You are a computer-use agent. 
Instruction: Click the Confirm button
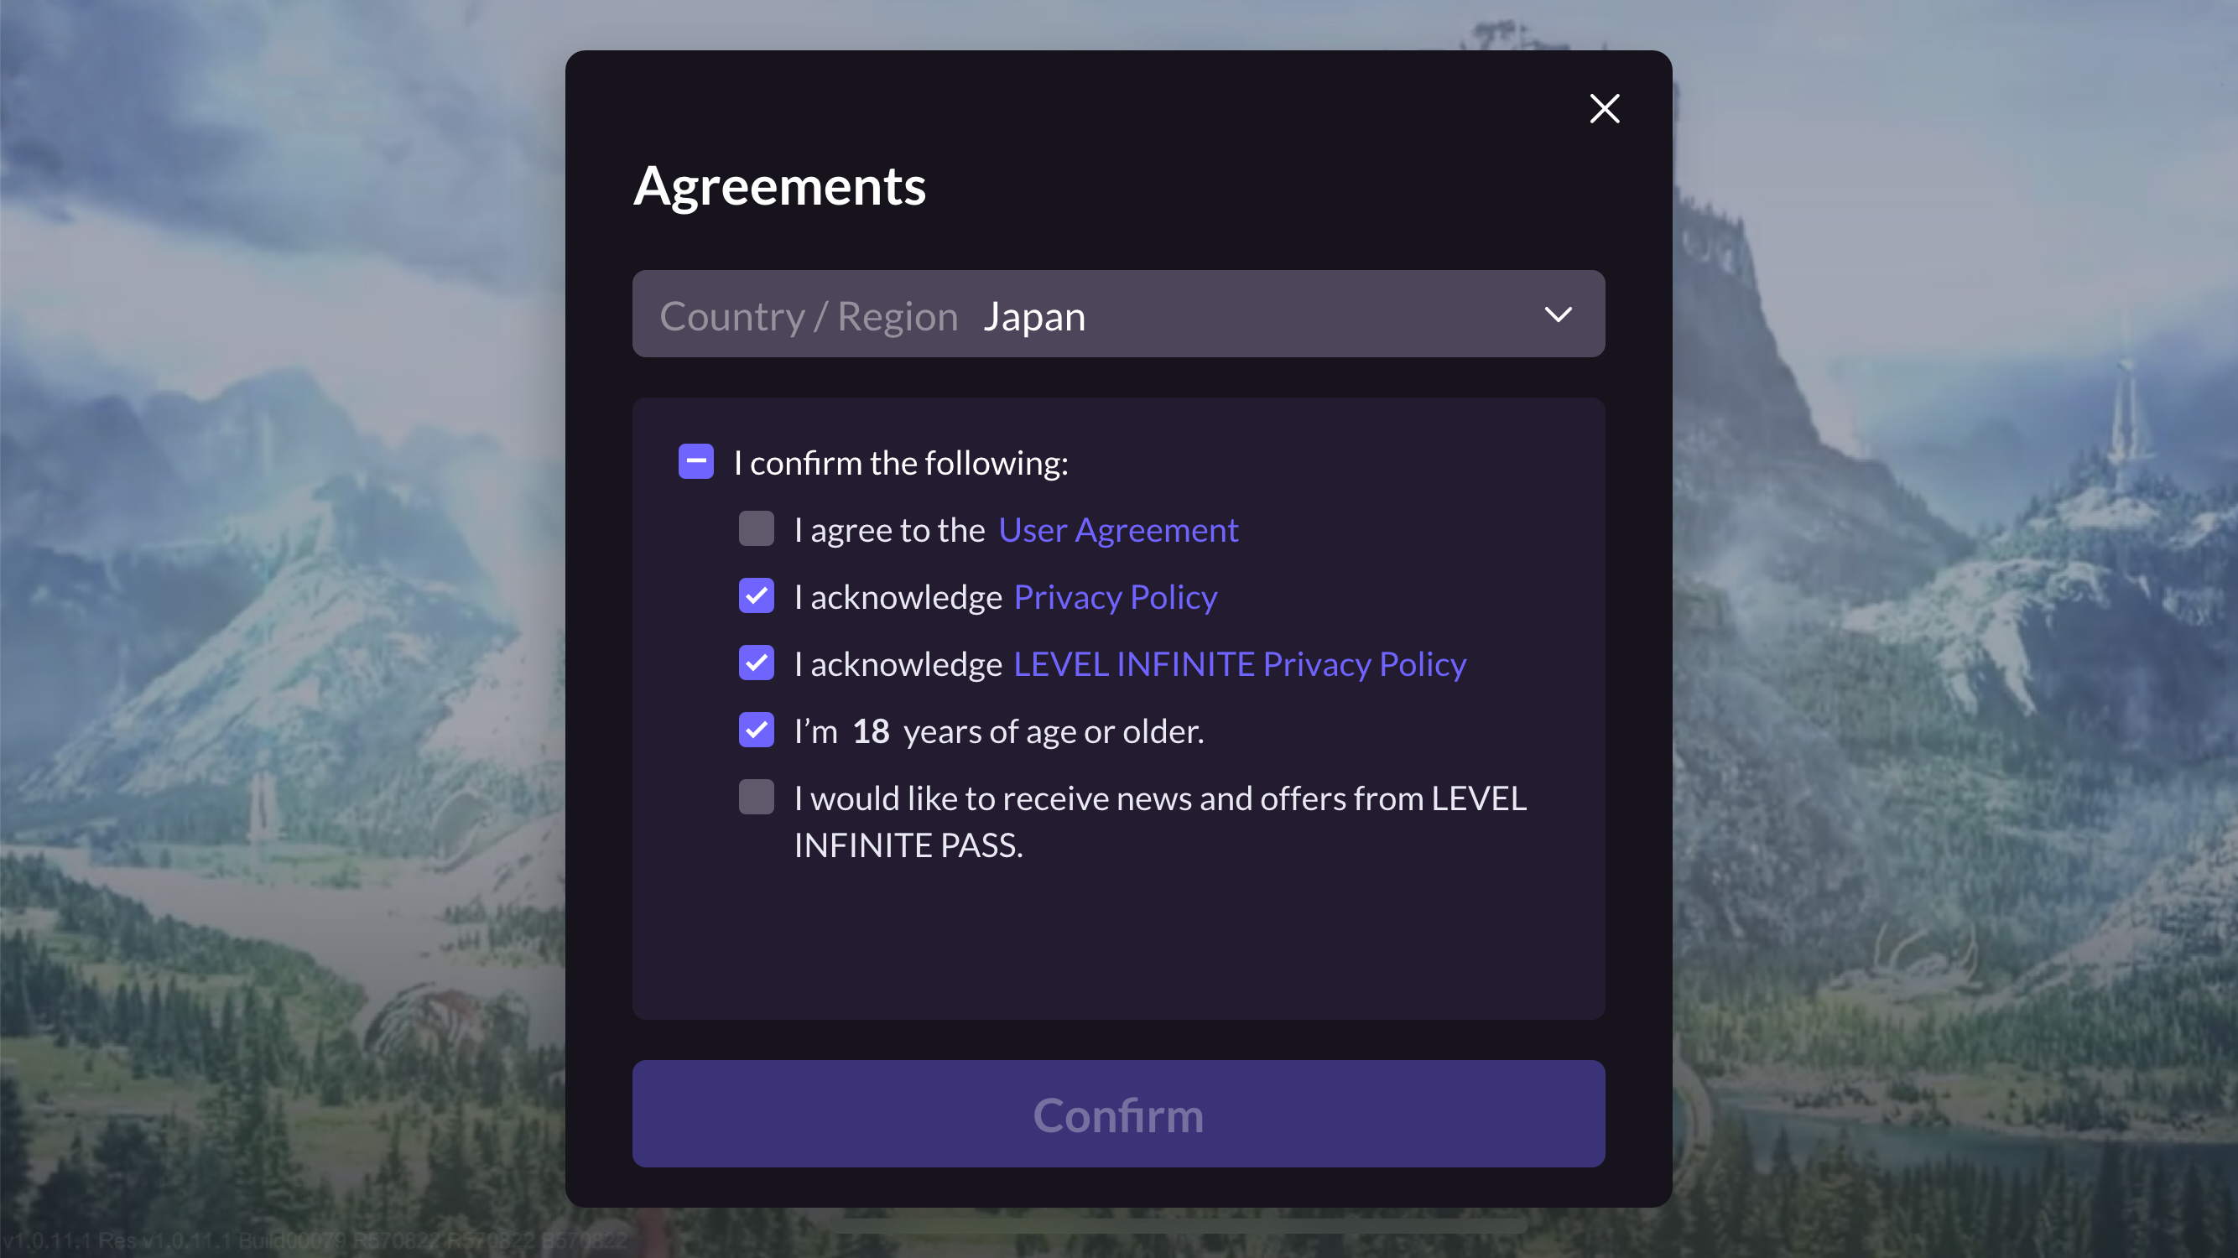(x=1119, y=1114)
